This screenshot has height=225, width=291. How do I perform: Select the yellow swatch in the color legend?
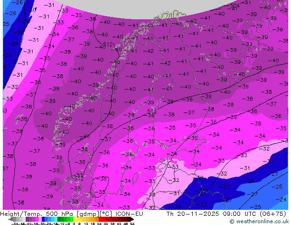pos(75,219)
